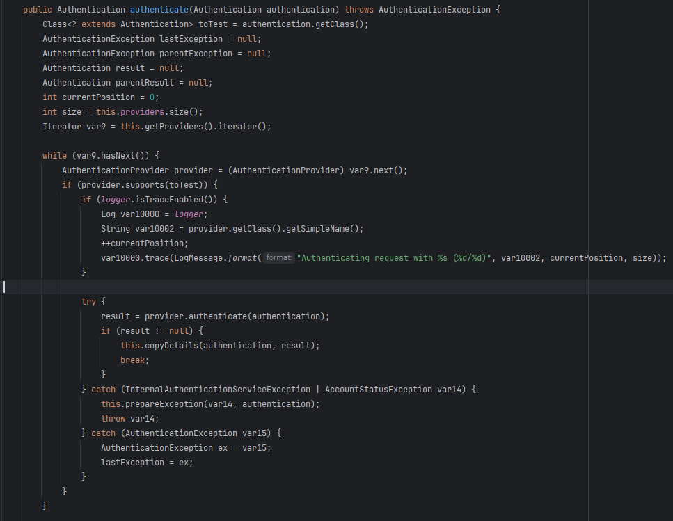The width and height of the screenshot is (673, 521).
Task: Click the blue authenticate method name in signature
Action: (159, 10)
